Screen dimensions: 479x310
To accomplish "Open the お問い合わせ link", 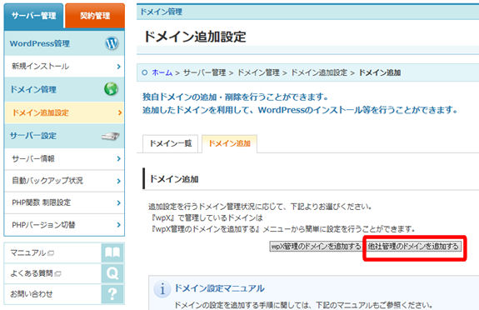I will tap(32, 294).
